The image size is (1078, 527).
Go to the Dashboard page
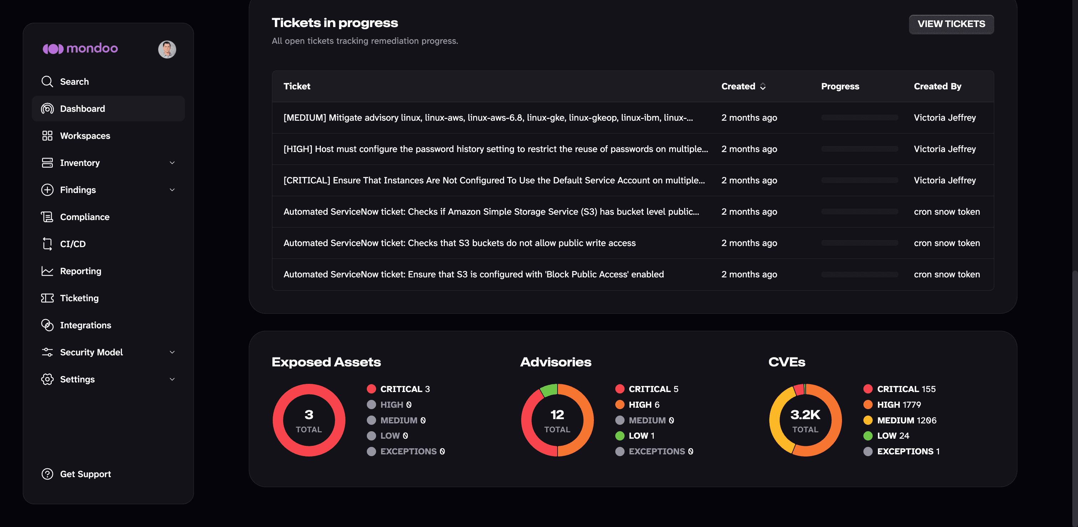(108, 109)
